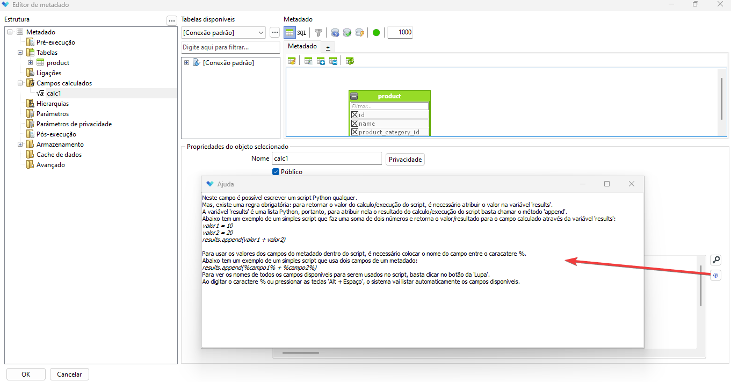Select the Armazenamento tree item
This screenshot has height=382, width=731.
[60, 145]
